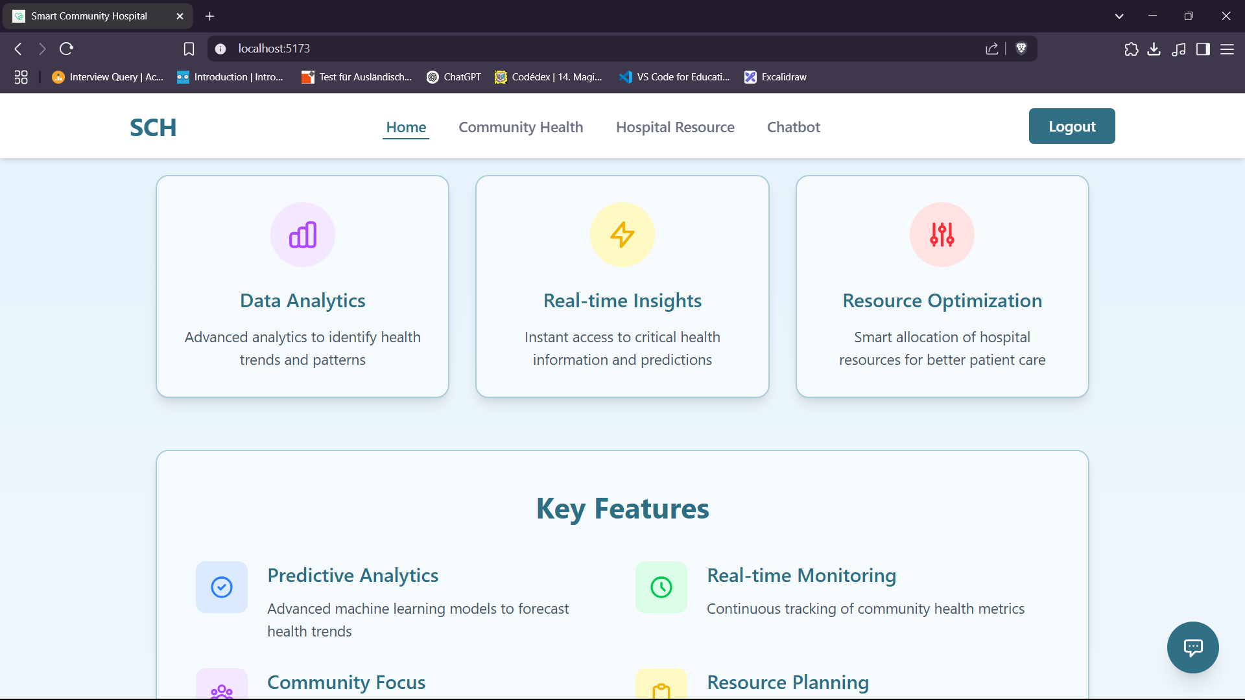Screen dimensions: 1245x700
Task: Open the share page menu
Action: [992, 49]
